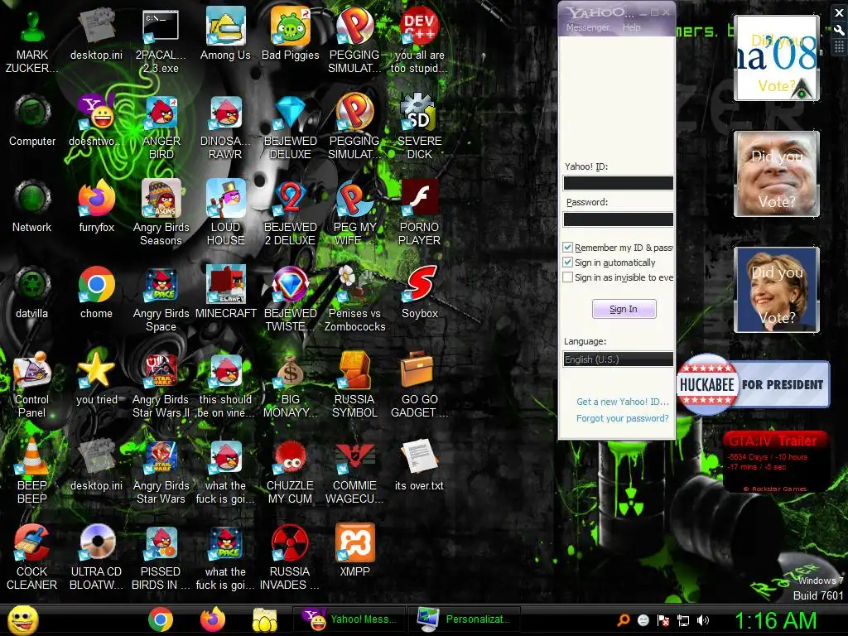The image size is (848, 636).
Task: Click the BEJEWED TWISTE... desktop icon
Action: [291, 298]
